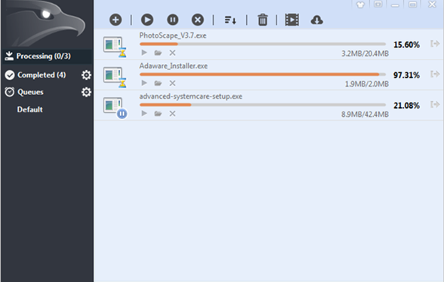Remove PhotoScape_V3.7.exe using its small X
Image resolution: width=444 pixels, height=282 pixels.
[172, 53]
